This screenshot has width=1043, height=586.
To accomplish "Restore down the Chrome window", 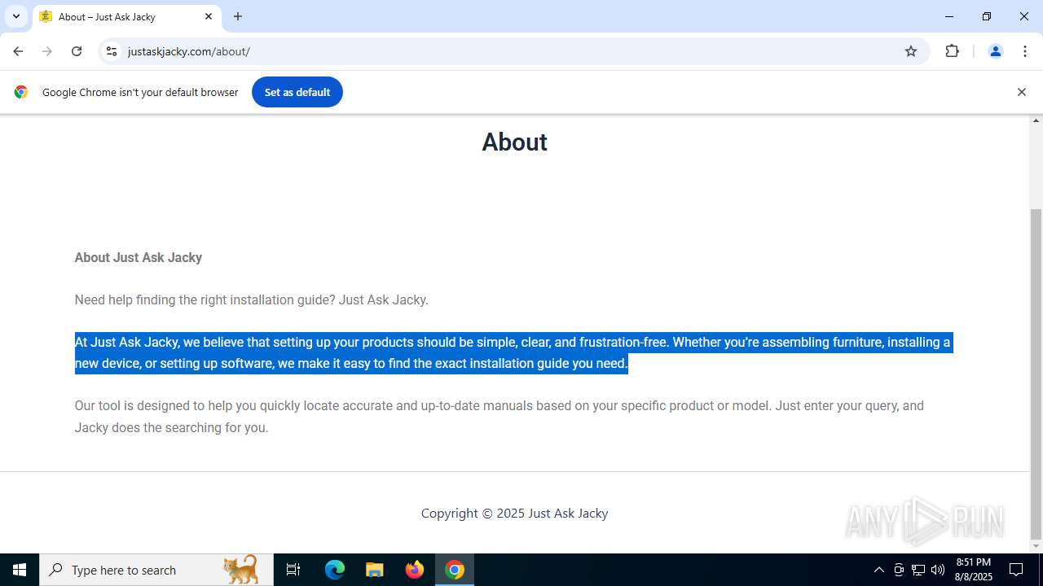I will coord(987,16).
